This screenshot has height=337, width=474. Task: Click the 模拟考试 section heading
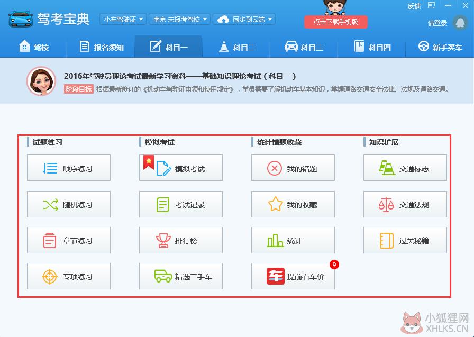coord(160,142)
